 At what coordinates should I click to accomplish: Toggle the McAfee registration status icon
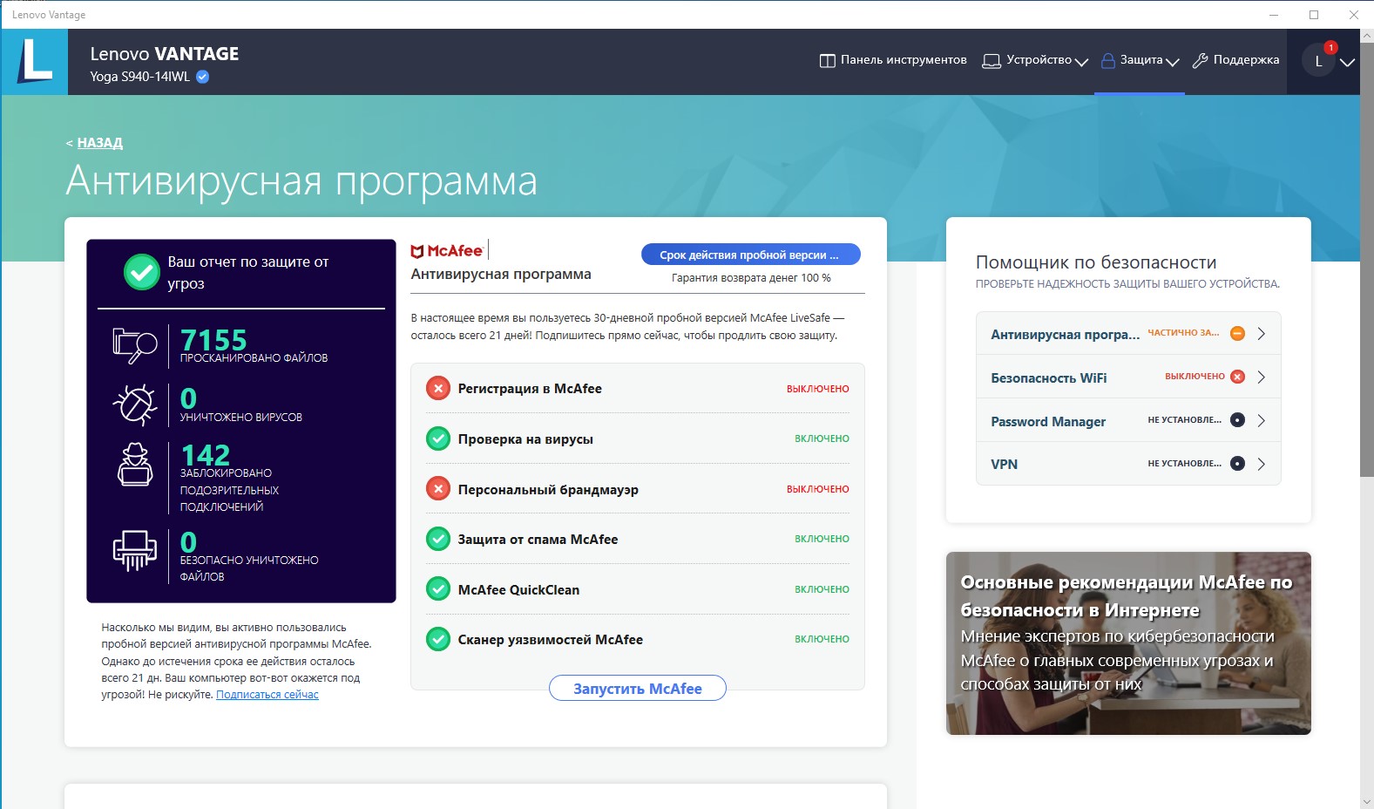[x=437, y=389]
